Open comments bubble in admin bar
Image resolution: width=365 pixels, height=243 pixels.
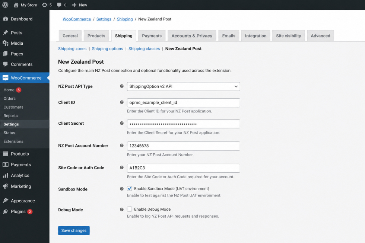(x=59, y=5)
